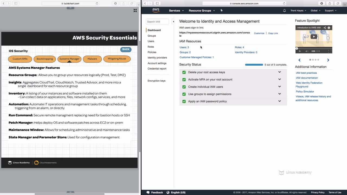The width and height of the screenshot is (347, 195).
Task: Click the Use groups to assign permissions checkmark
Action: (184, 94)
